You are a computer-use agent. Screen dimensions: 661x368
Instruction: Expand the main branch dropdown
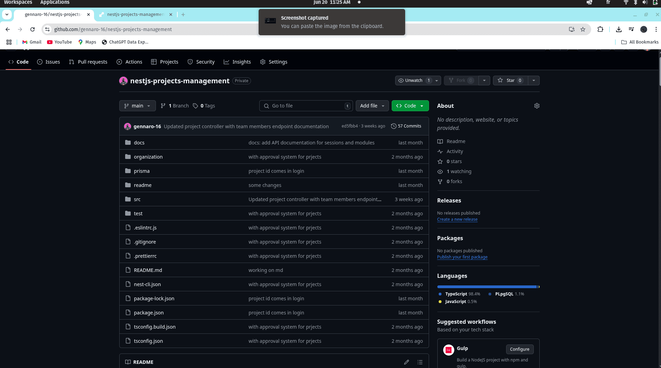137,106
